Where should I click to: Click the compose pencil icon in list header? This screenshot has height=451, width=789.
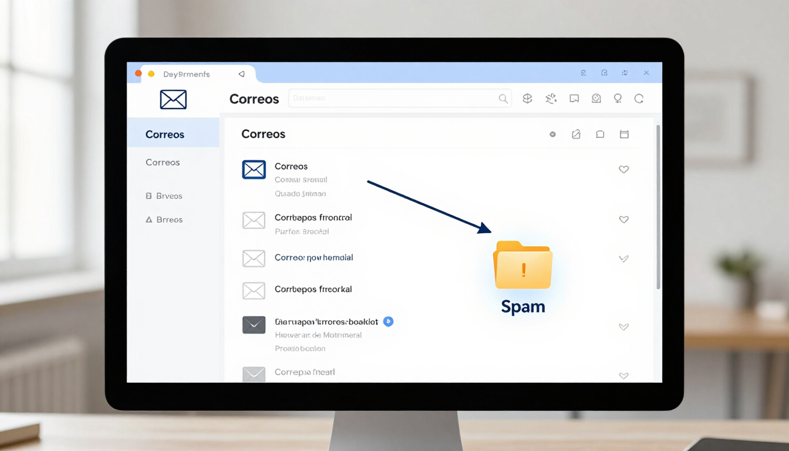[576, 134]
